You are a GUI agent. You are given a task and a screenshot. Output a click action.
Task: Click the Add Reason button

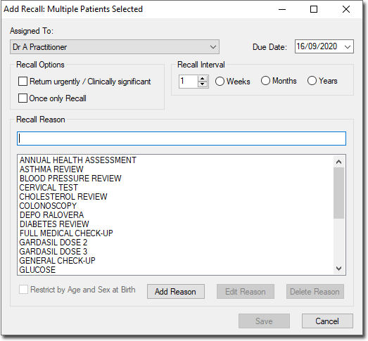point(176,292)
